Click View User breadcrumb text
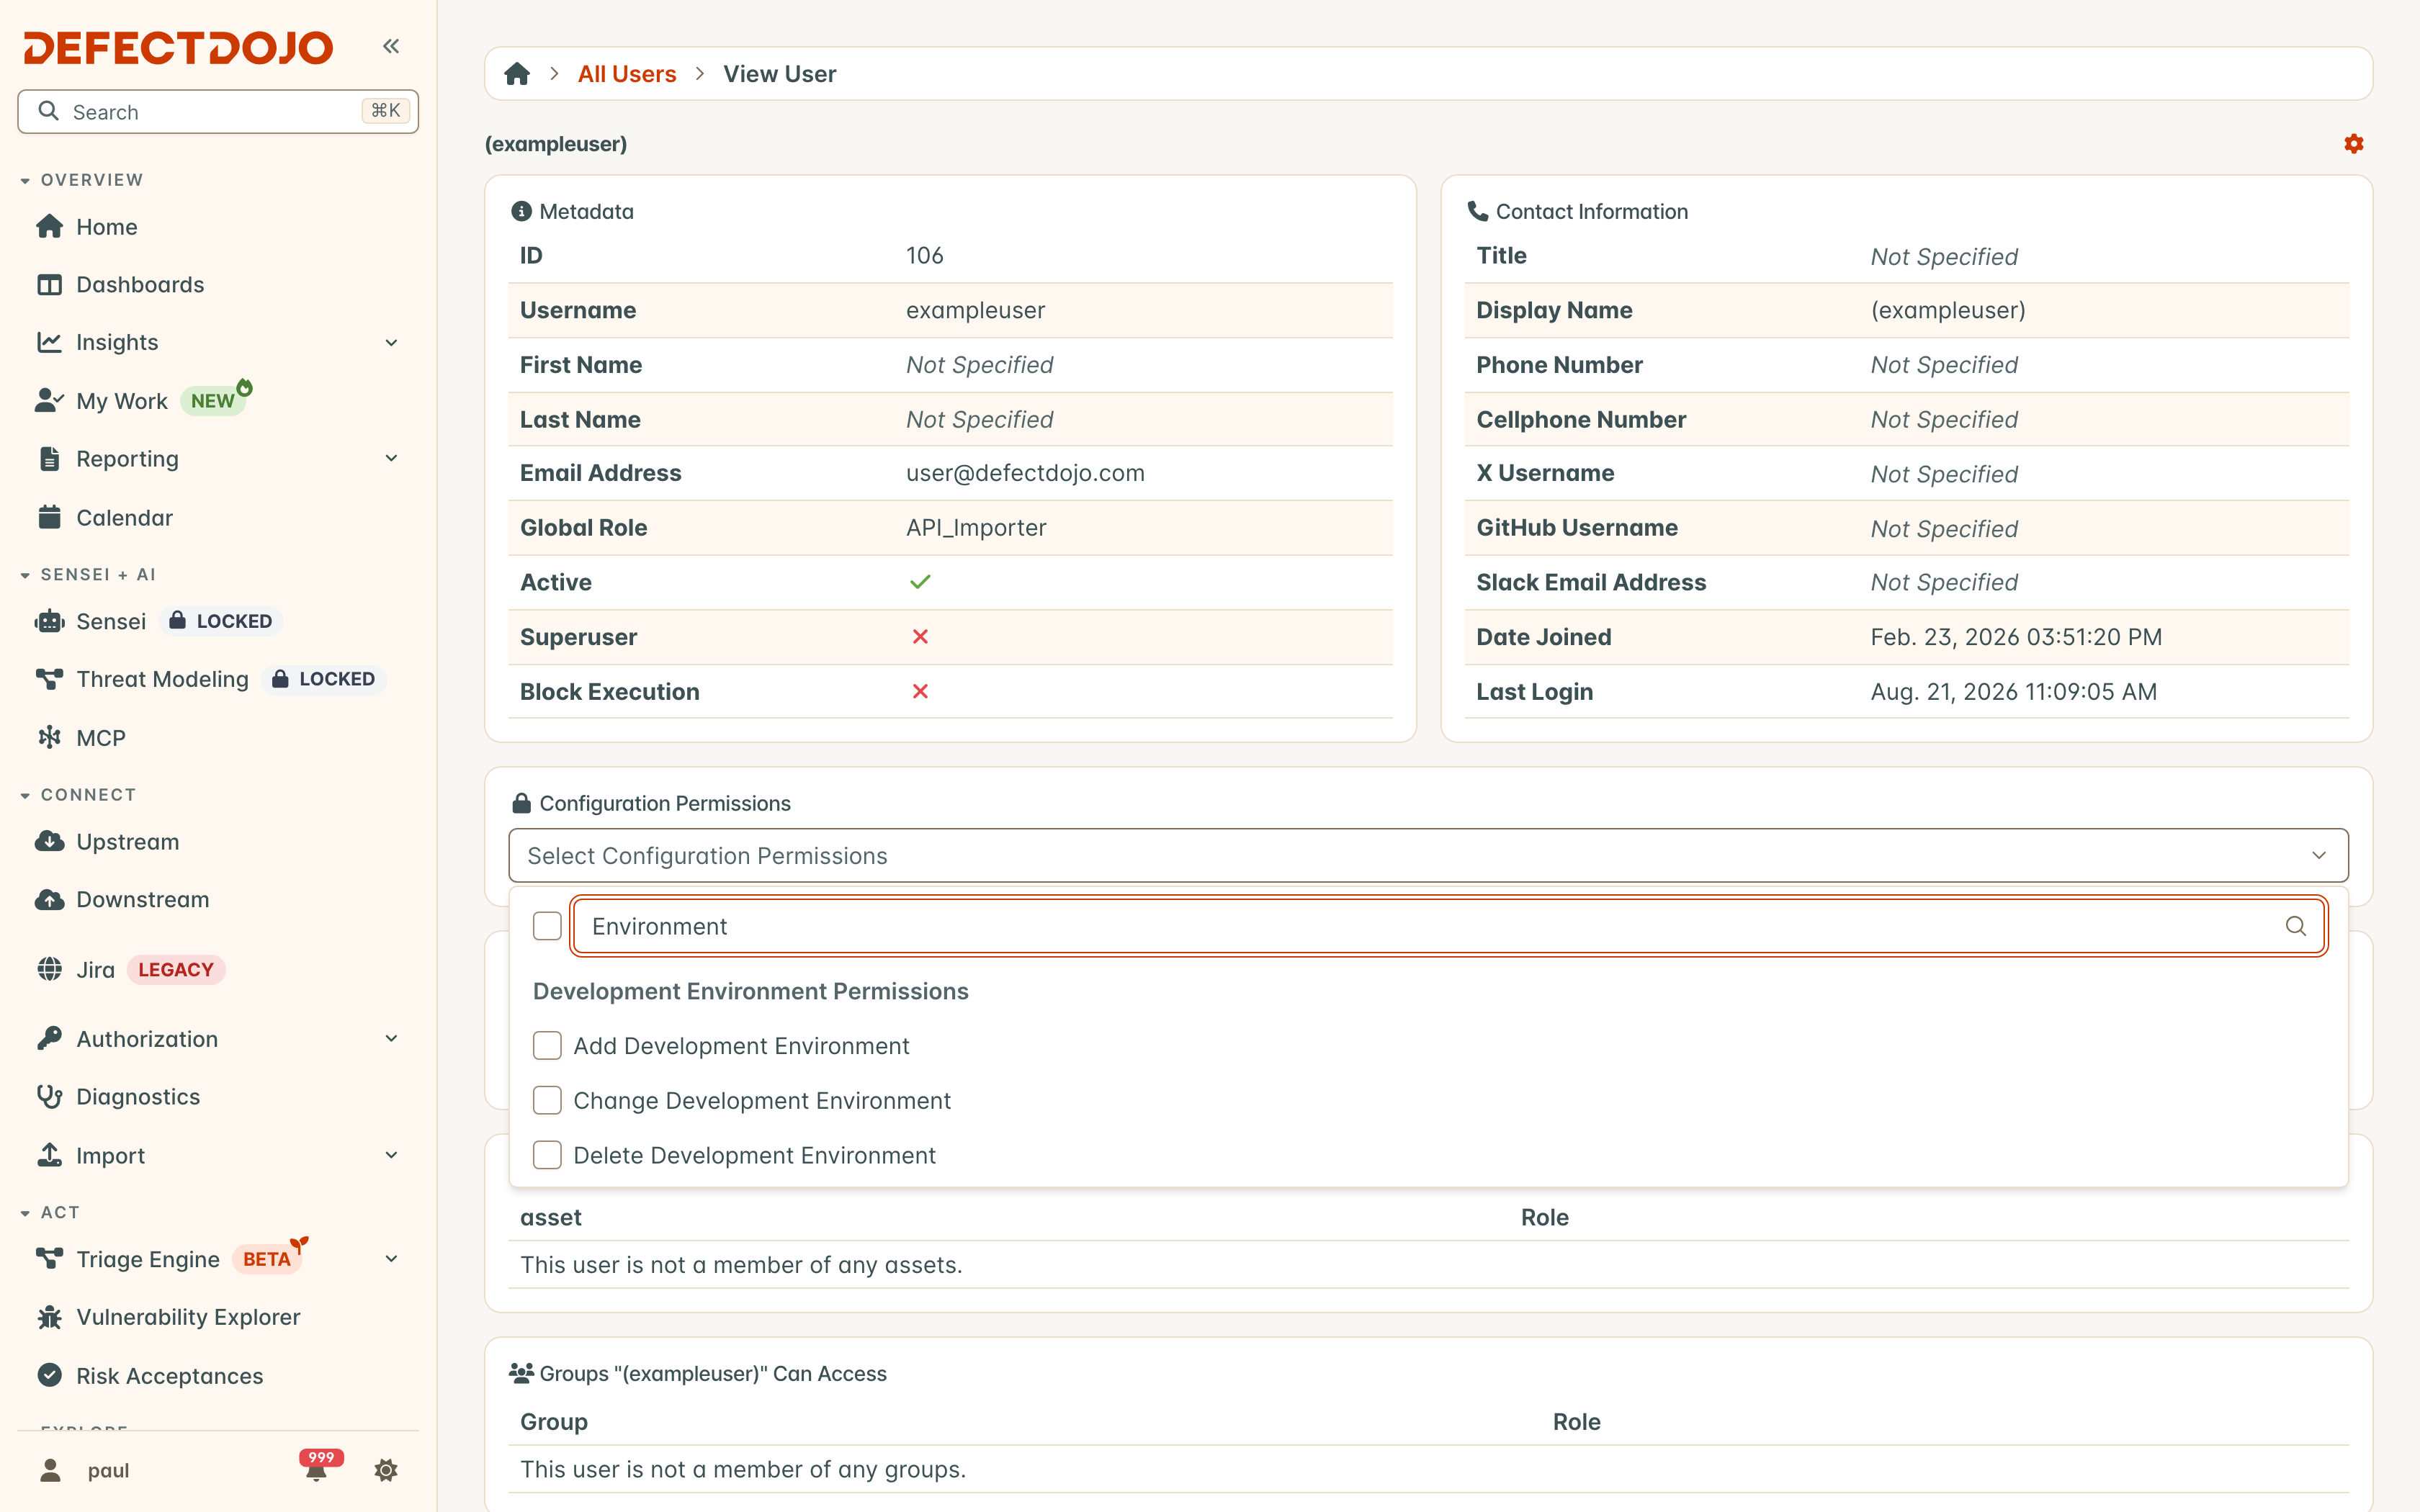This screenshot has width=2420, height=1512. 779,74
